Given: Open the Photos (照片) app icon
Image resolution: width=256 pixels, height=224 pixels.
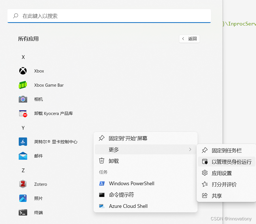Looking at the screenshot, I should 23,198.
